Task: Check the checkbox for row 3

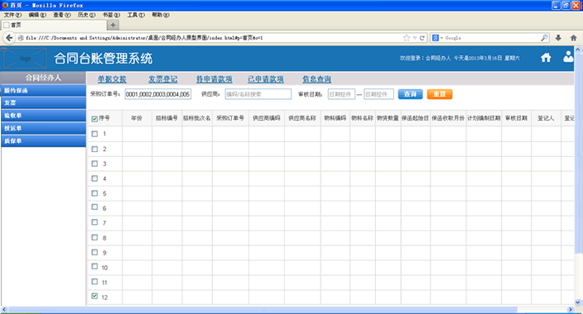Action: pos(94,164)
